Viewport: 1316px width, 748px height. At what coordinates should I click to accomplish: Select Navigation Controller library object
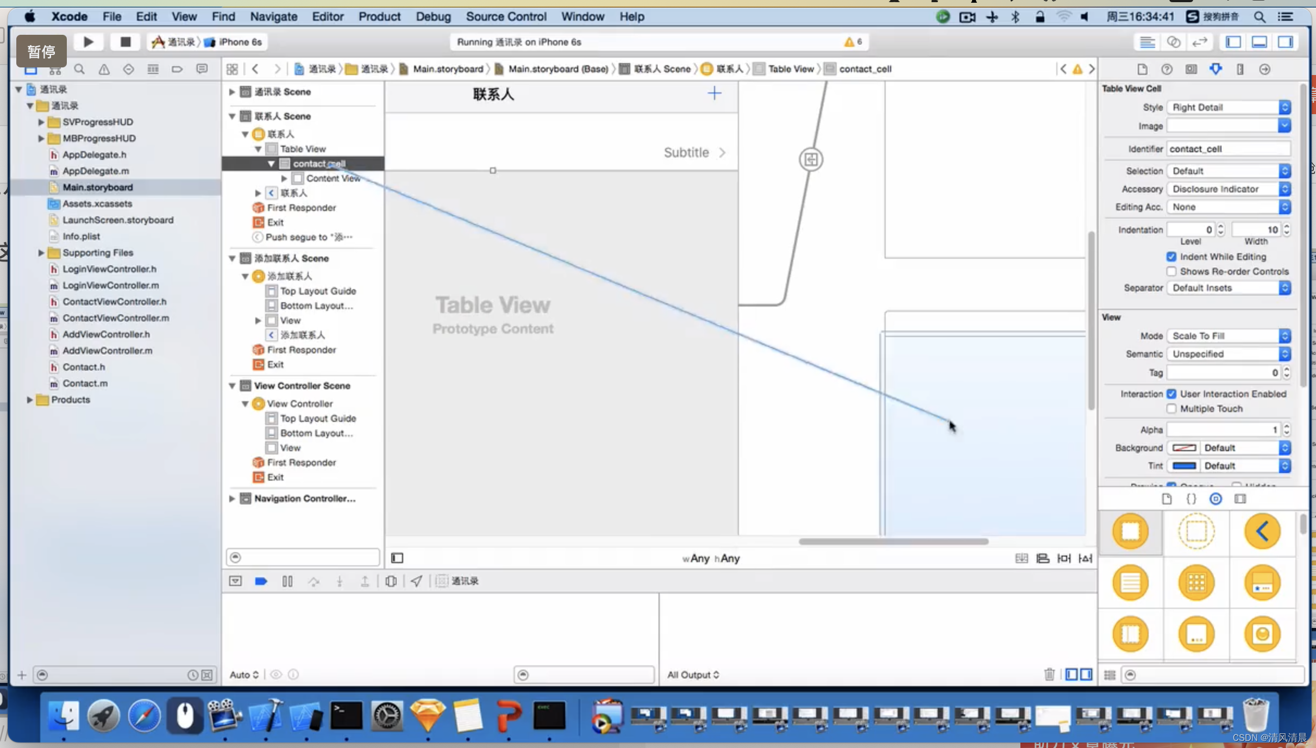(x=1262, y=531)
